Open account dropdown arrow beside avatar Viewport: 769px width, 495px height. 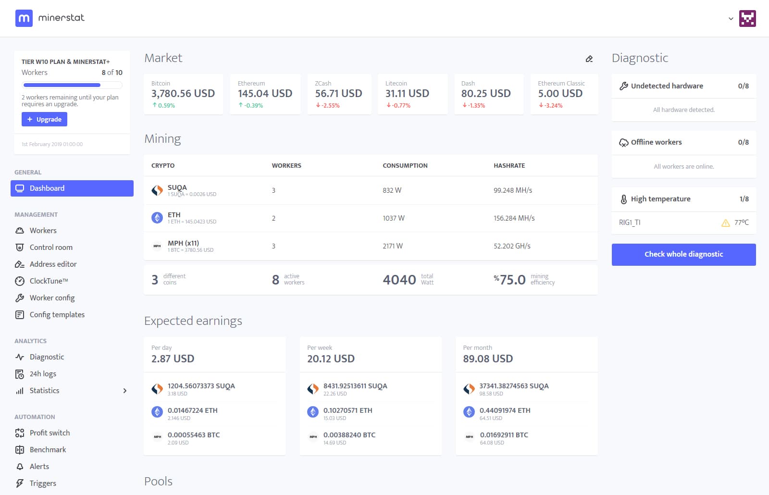[x=731, y=19]
